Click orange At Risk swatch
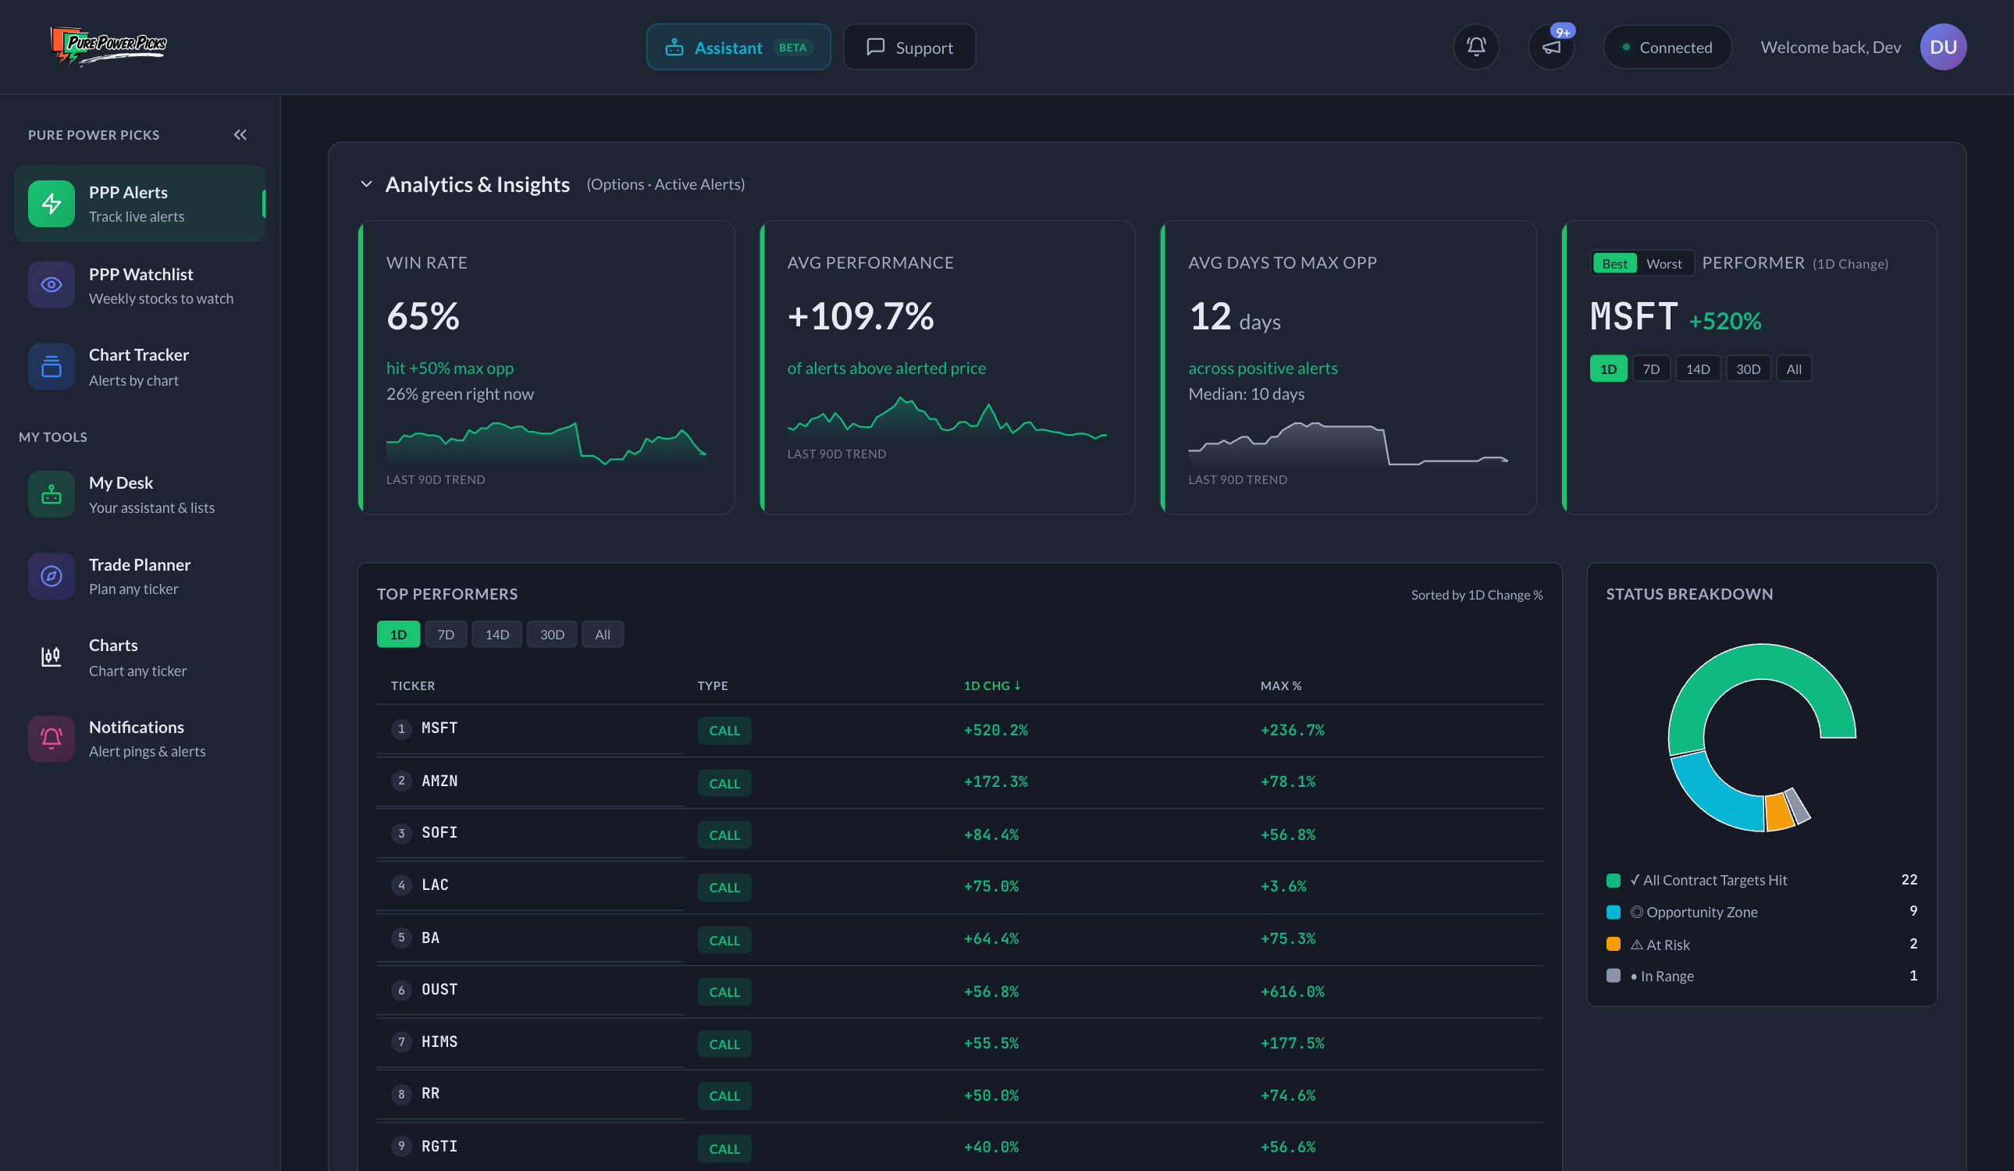The image size is (2014, 1171). click(1613, 944)
